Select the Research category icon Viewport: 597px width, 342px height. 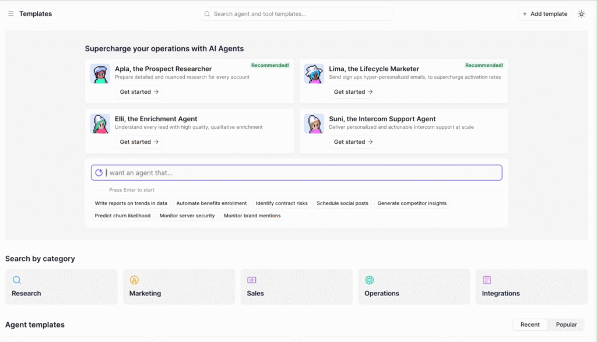pos(16,280)
